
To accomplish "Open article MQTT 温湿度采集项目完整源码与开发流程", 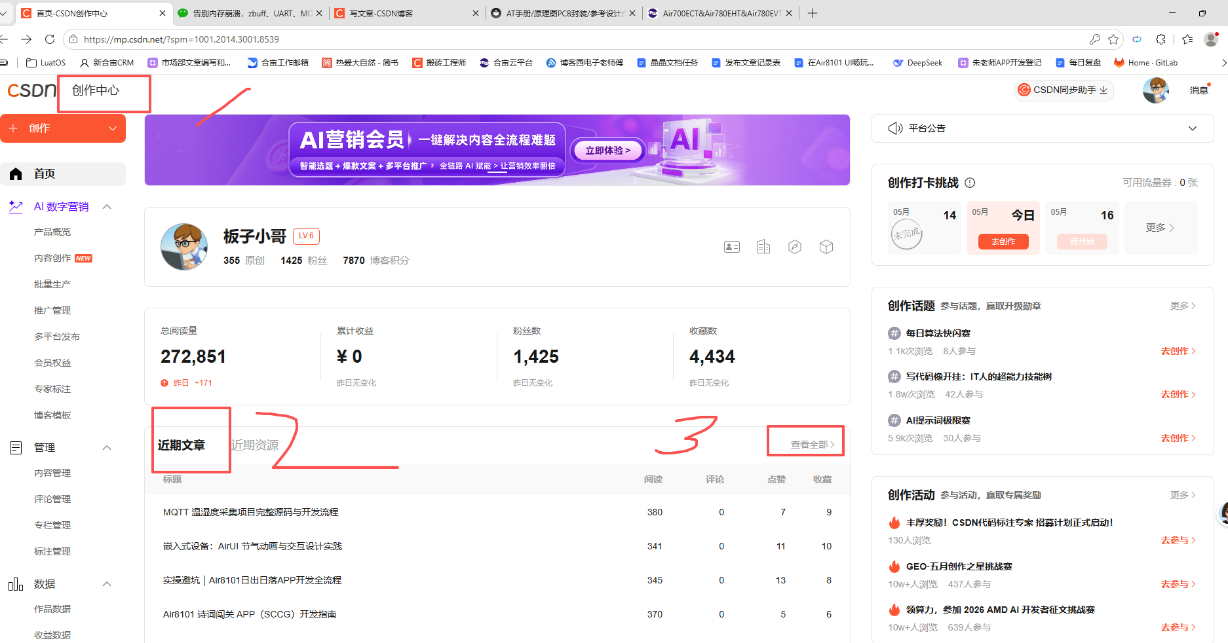I will click(250, 512).
